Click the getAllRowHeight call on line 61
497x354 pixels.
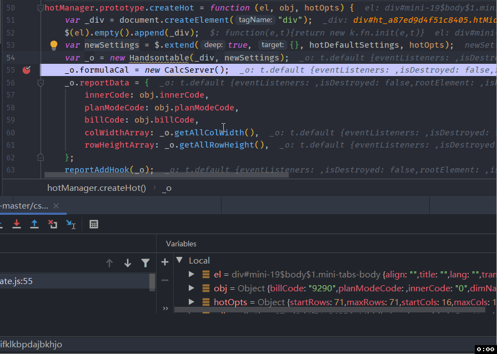point(217,145)
